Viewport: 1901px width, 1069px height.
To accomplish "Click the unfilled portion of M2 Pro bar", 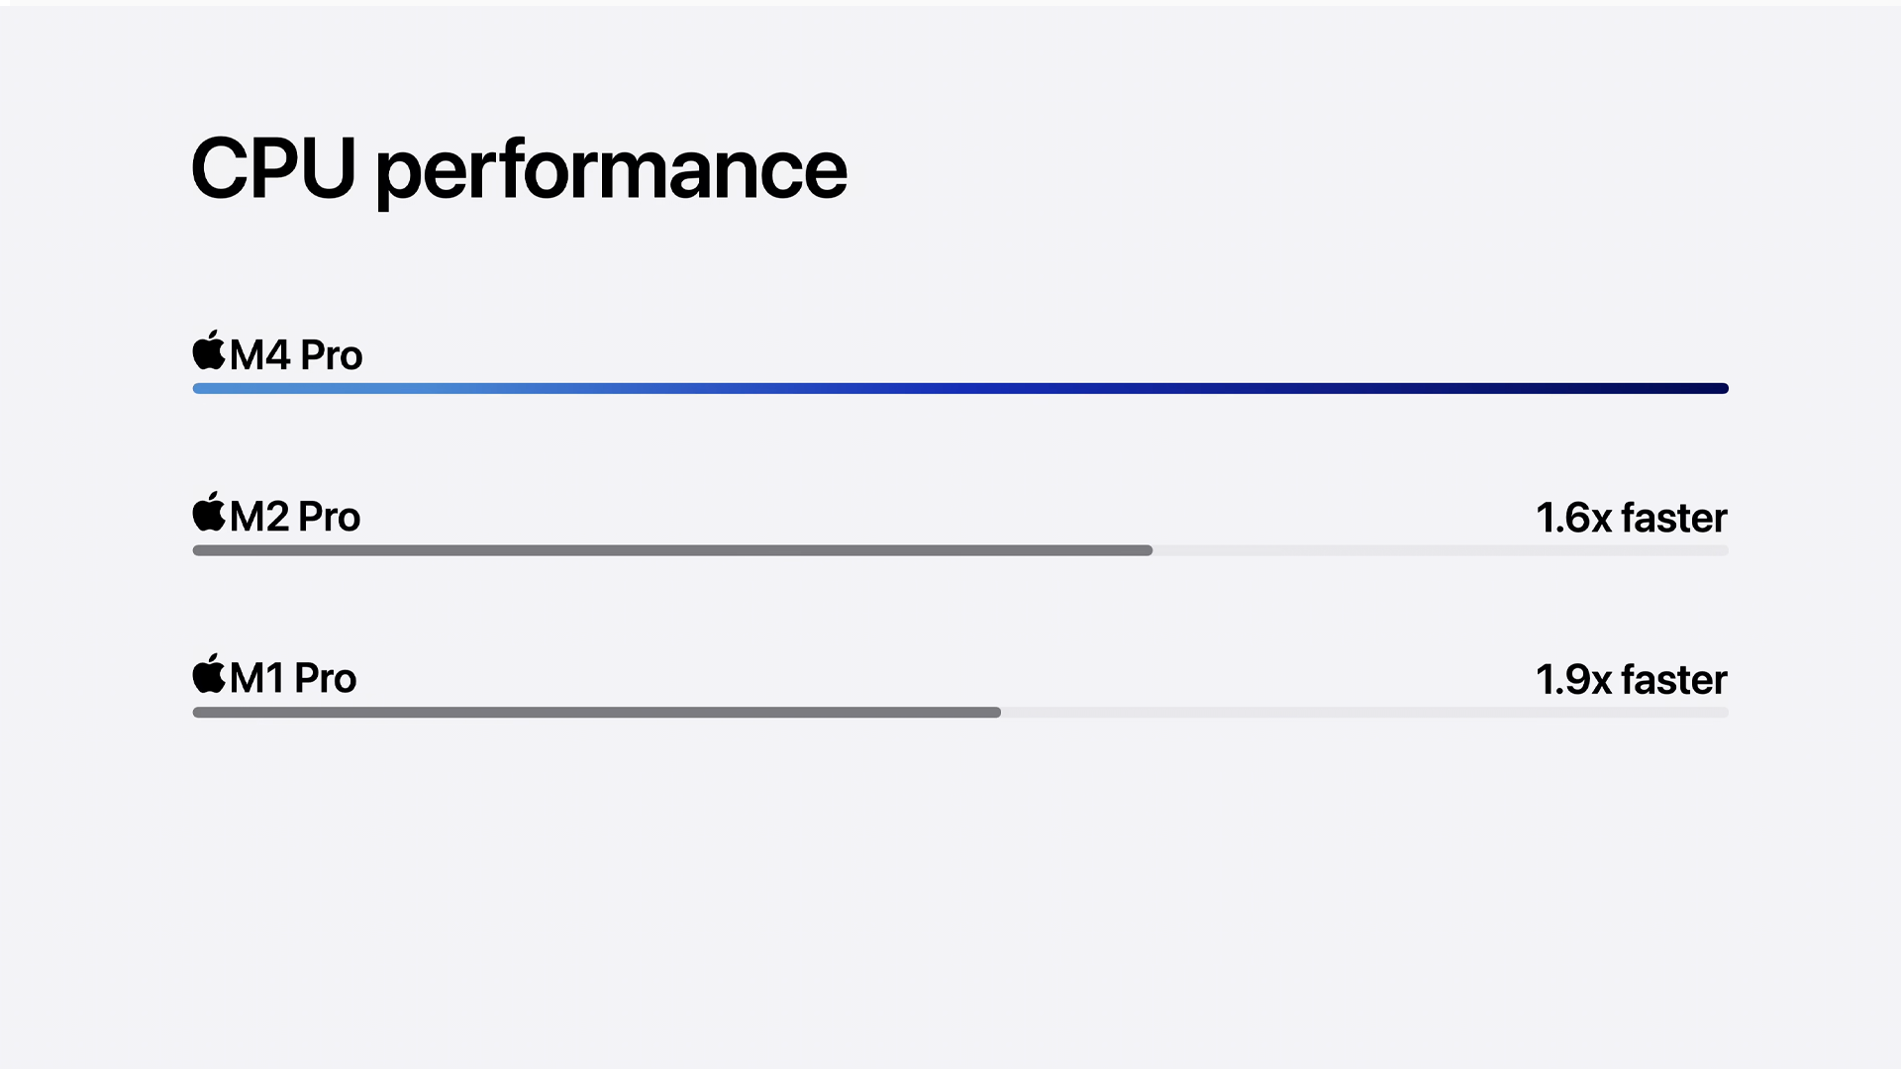I will point(1441,550).
